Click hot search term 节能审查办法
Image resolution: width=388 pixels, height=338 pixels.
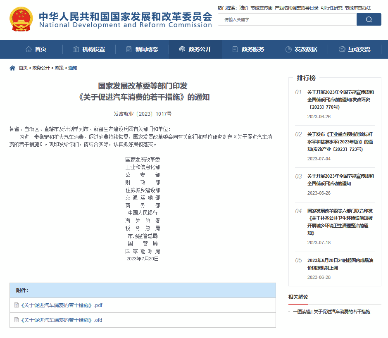click(358, 8)
